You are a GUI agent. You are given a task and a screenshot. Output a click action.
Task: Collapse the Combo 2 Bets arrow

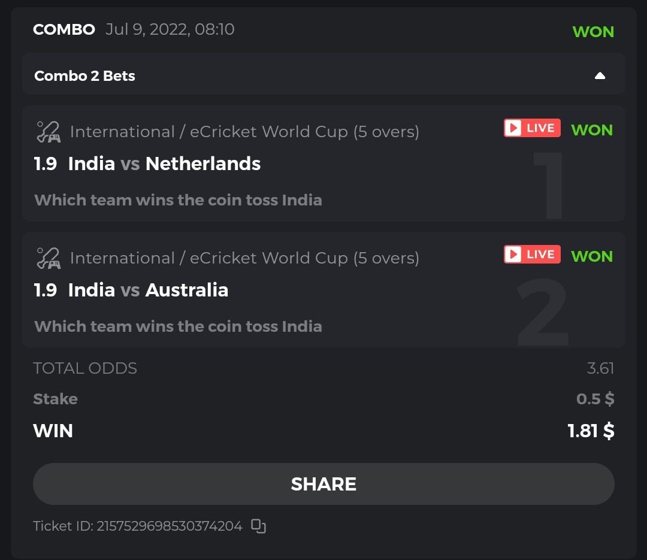[x=600, y=76]
